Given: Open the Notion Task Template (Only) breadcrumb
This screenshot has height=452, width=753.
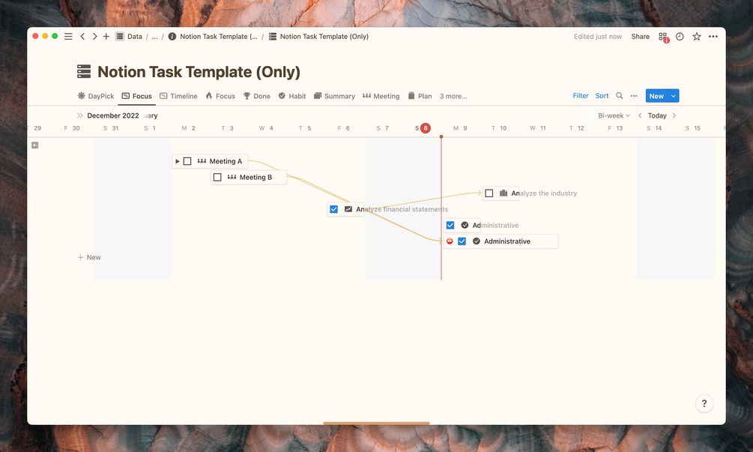Looking at the screenshot, I should (x=319, y=37).
